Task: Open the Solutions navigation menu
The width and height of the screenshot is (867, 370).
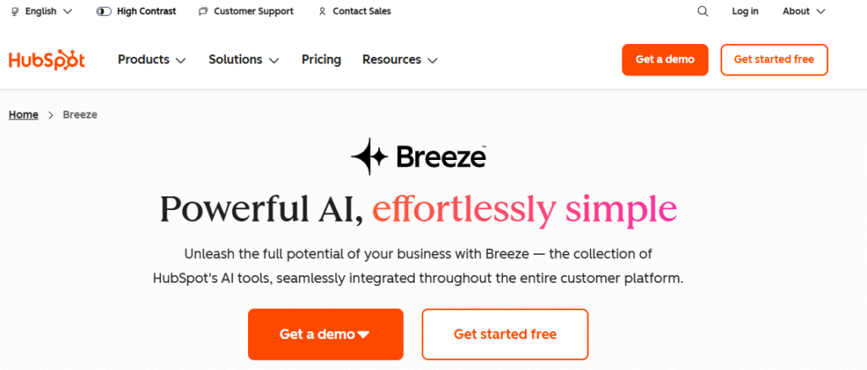Action: coord(244,60)
